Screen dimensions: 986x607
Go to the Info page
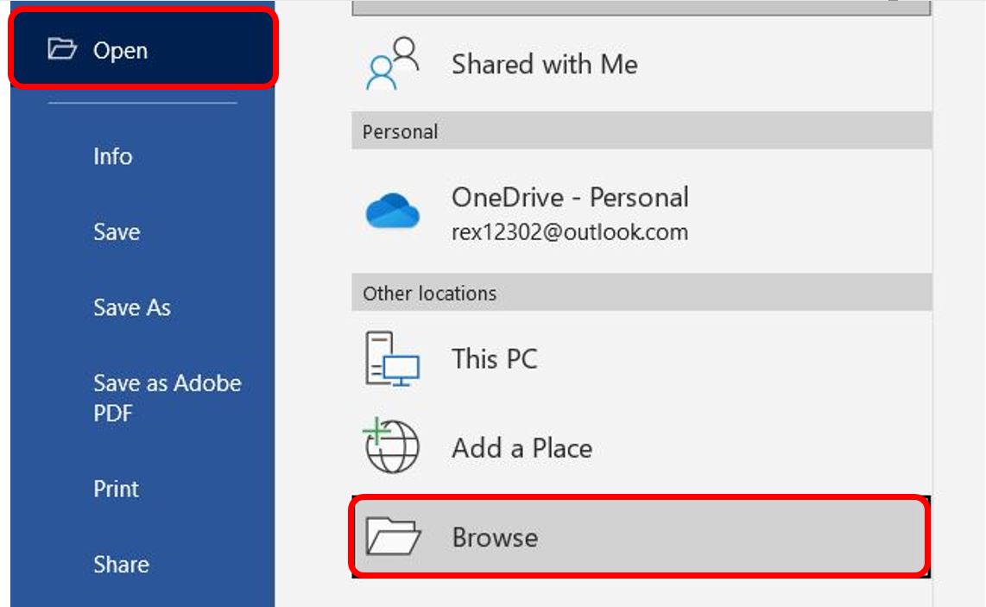tap(113, 156)
